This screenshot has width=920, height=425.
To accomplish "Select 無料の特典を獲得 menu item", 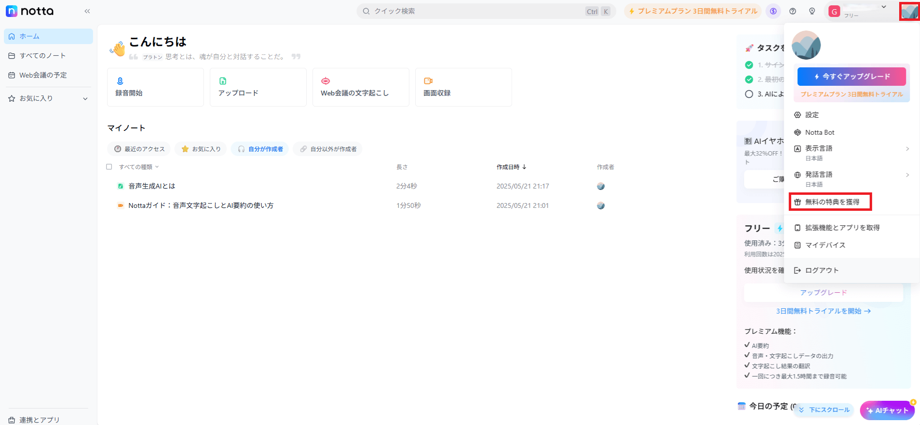I will tap(830, 202).
